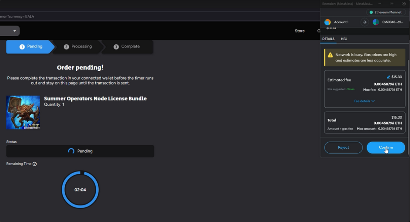Click the green Ethereum Mainnet status dot
Image resolution: width=410 pixels, height=222 pixels.
coord(371,12)
